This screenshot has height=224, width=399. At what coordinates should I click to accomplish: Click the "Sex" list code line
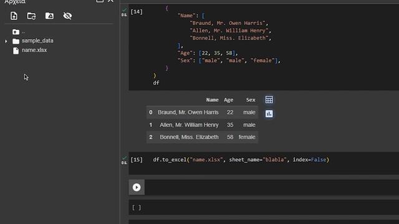229,60
